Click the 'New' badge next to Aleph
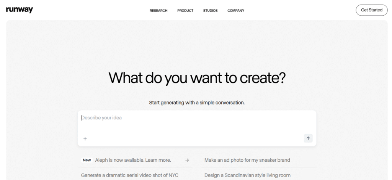This screenshot has width=392, height=180. (x=87, y=160)
